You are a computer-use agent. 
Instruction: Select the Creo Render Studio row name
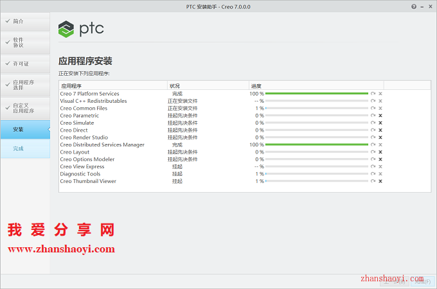point(84,137)
